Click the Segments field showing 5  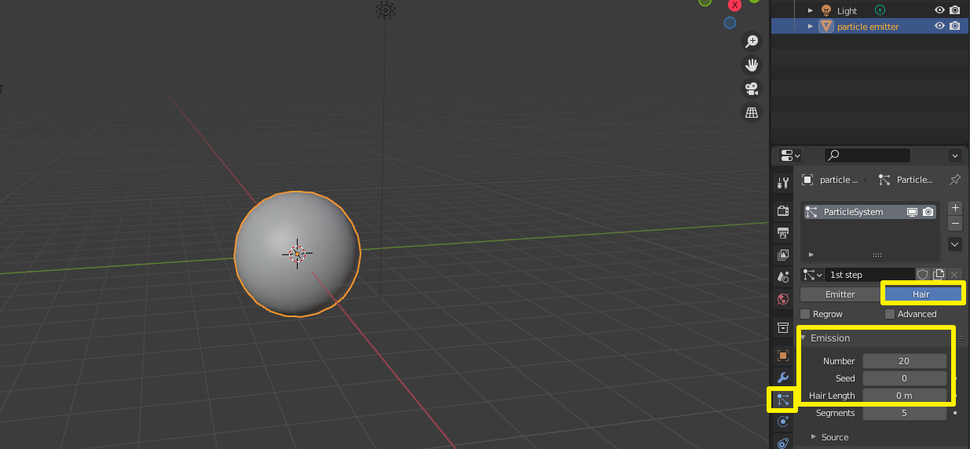point(904,413)
